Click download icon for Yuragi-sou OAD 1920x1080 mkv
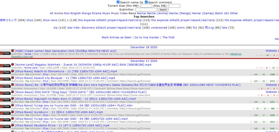 [x=13, y=105]
